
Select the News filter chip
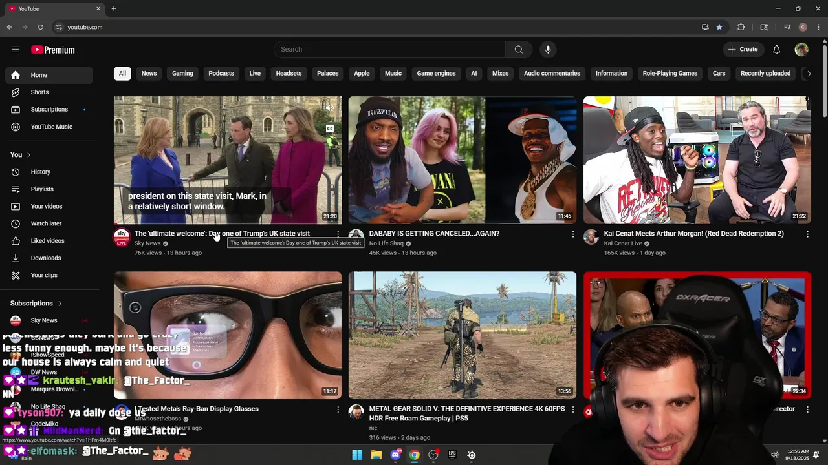149,74
